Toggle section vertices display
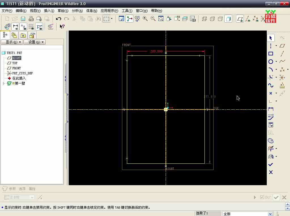The image size is (290, 216). tap(39, 27)
